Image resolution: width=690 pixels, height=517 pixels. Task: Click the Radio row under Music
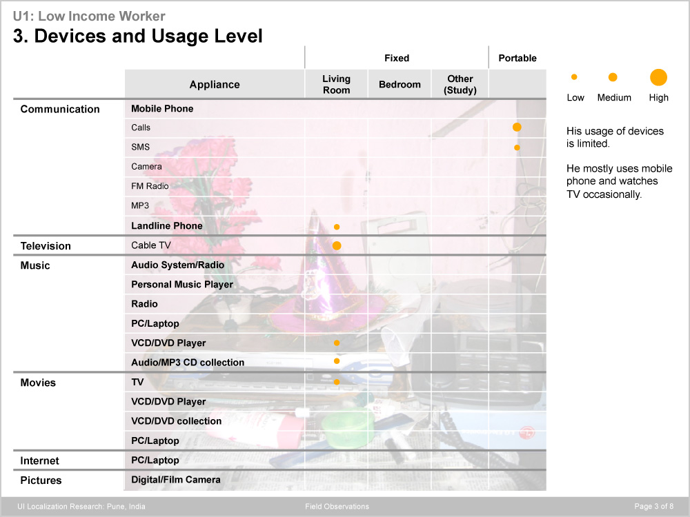tap(144, 304)
